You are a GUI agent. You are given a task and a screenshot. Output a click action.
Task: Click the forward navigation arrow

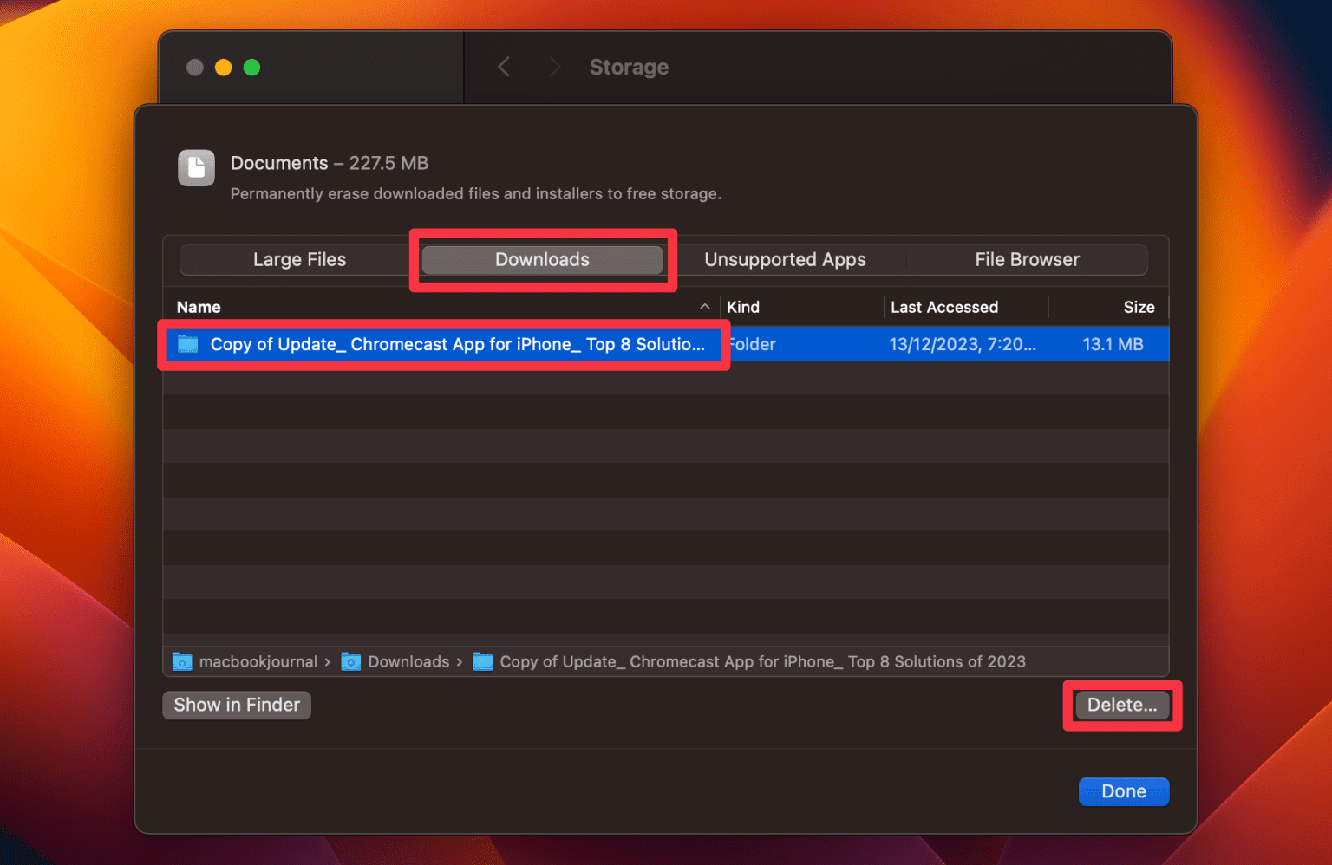pyautogui.click(x=554, y=67)
